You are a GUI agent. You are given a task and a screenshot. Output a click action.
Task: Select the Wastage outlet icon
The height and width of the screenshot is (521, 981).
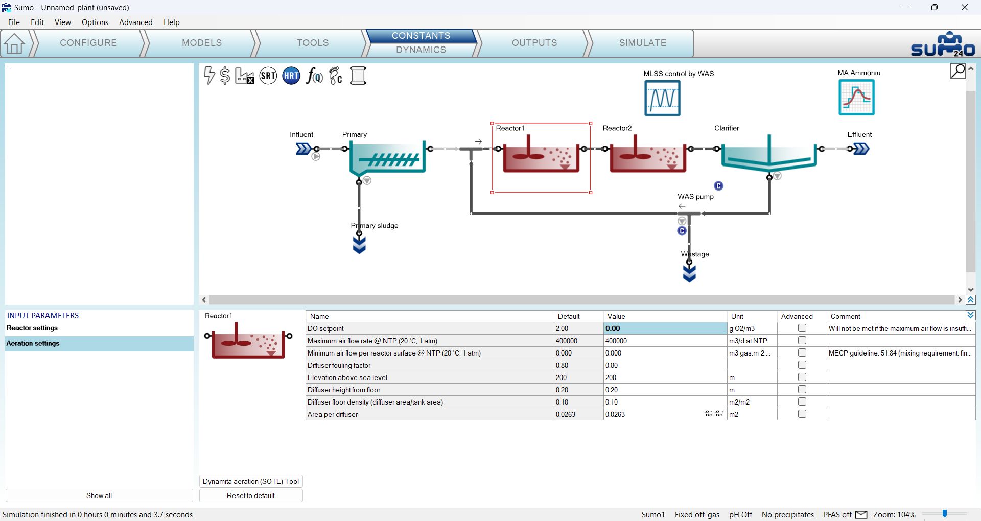coord(689,273)
